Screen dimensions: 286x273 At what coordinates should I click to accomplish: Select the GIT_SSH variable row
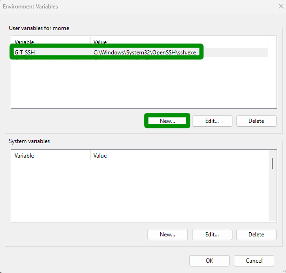pos(24,53)
